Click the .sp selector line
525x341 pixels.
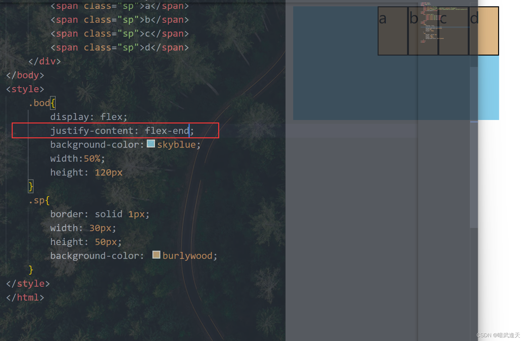[39, 200]
